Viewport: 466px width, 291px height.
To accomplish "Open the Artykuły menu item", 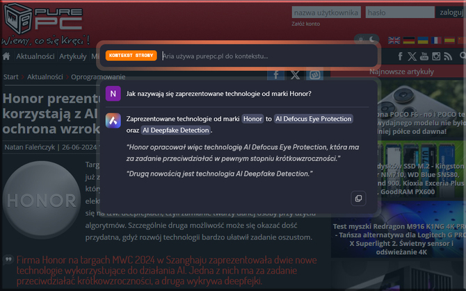I will click(x=73, y=56).
